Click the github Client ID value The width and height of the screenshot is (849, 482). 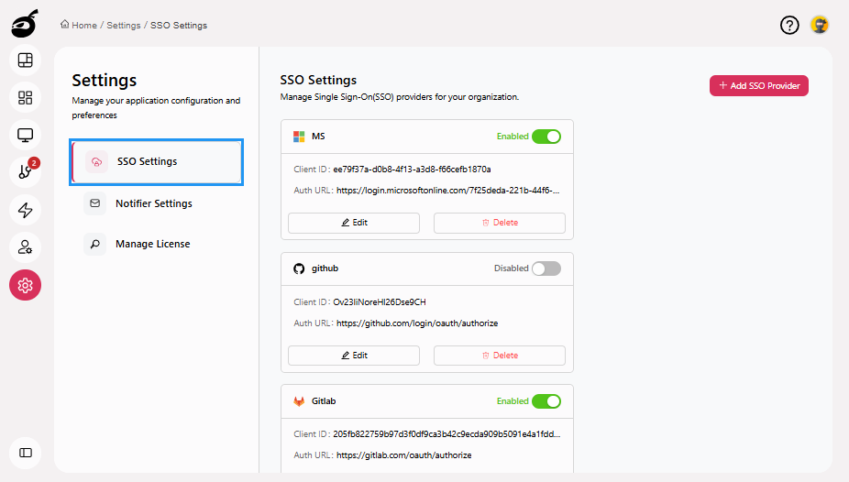click(x=380, y=301)
